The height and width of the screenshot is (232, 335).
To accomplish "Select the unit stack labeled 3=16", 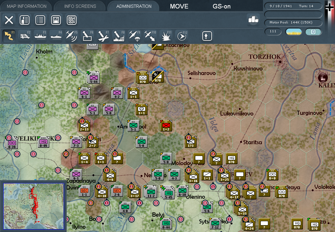I will coord(193,177).
